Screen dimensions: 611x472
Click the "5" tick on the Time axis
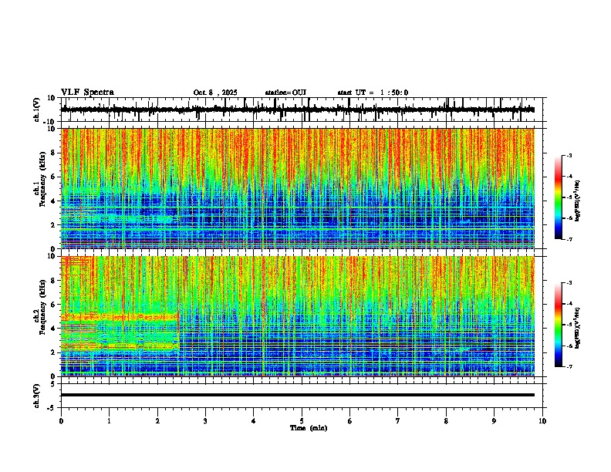302,421
